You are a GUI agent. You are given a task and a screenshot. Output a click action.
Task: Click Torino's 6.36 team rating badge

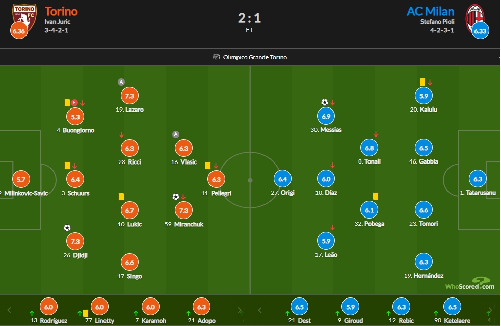[19, 31]
